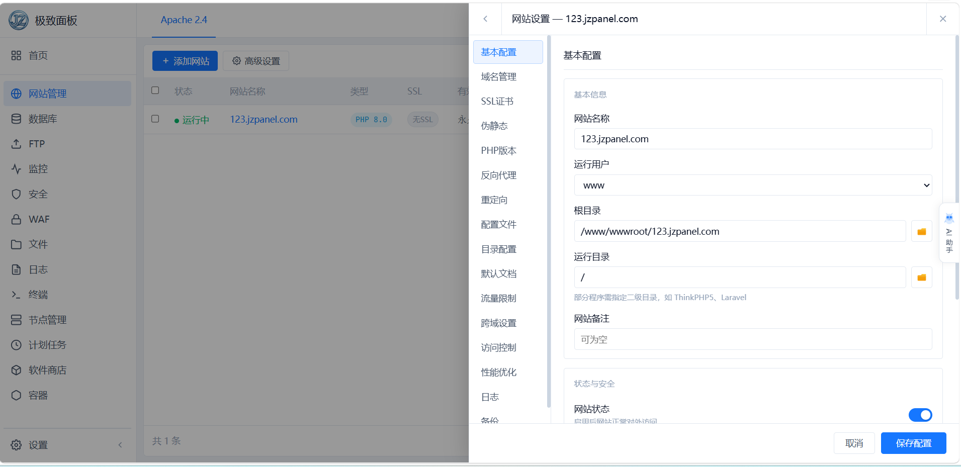Click the 无SSL badge
Screen dimensions: 961x467
point(422,120)
